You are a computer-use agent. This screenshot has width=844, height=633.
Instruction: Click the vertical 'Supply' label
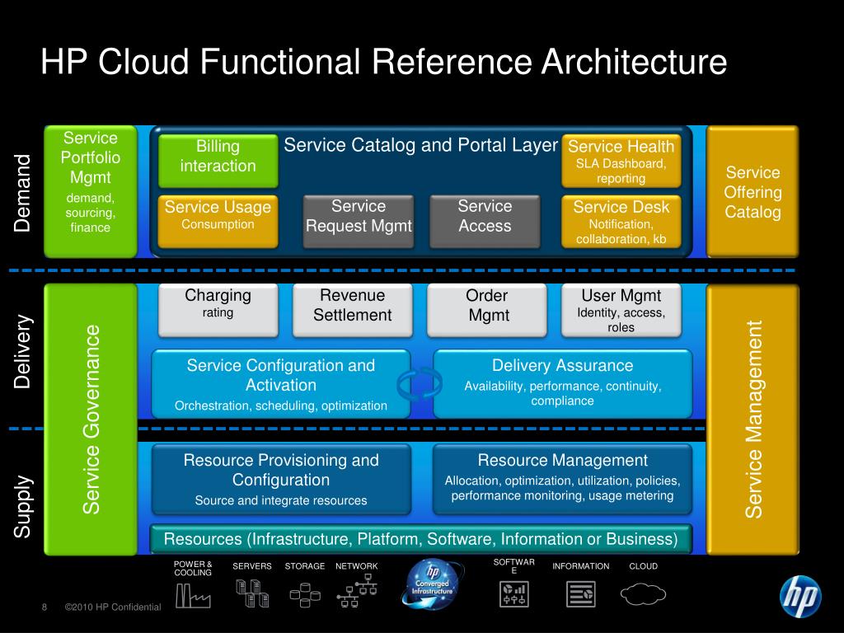22,507
